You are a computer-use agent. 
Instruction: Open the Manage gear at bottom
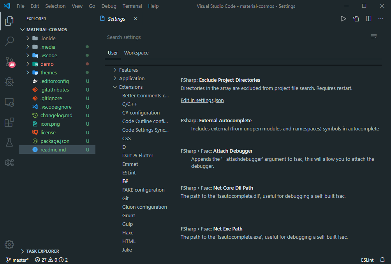click(x=9, y=245)
